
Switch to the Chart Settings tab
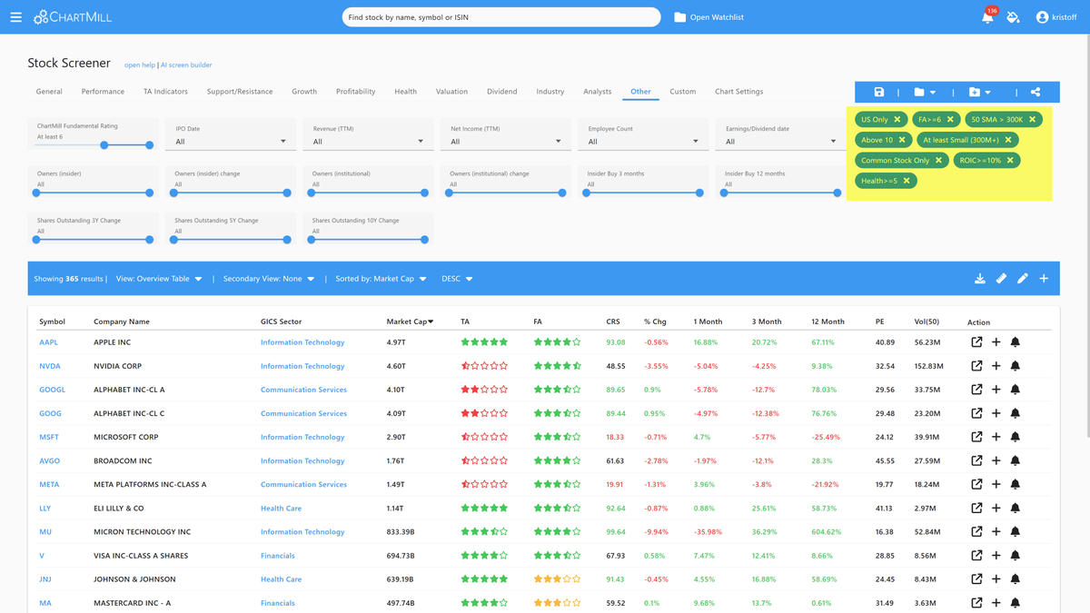[x=738, y=92]
